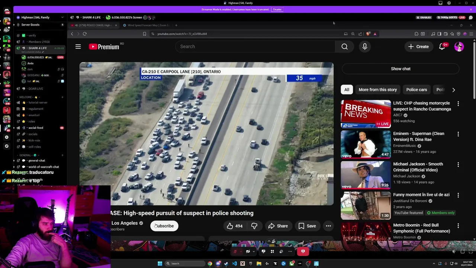Start voice search with microphone icon
The width and height of the screenshot is (476, 268).
[x=365, y=47]
